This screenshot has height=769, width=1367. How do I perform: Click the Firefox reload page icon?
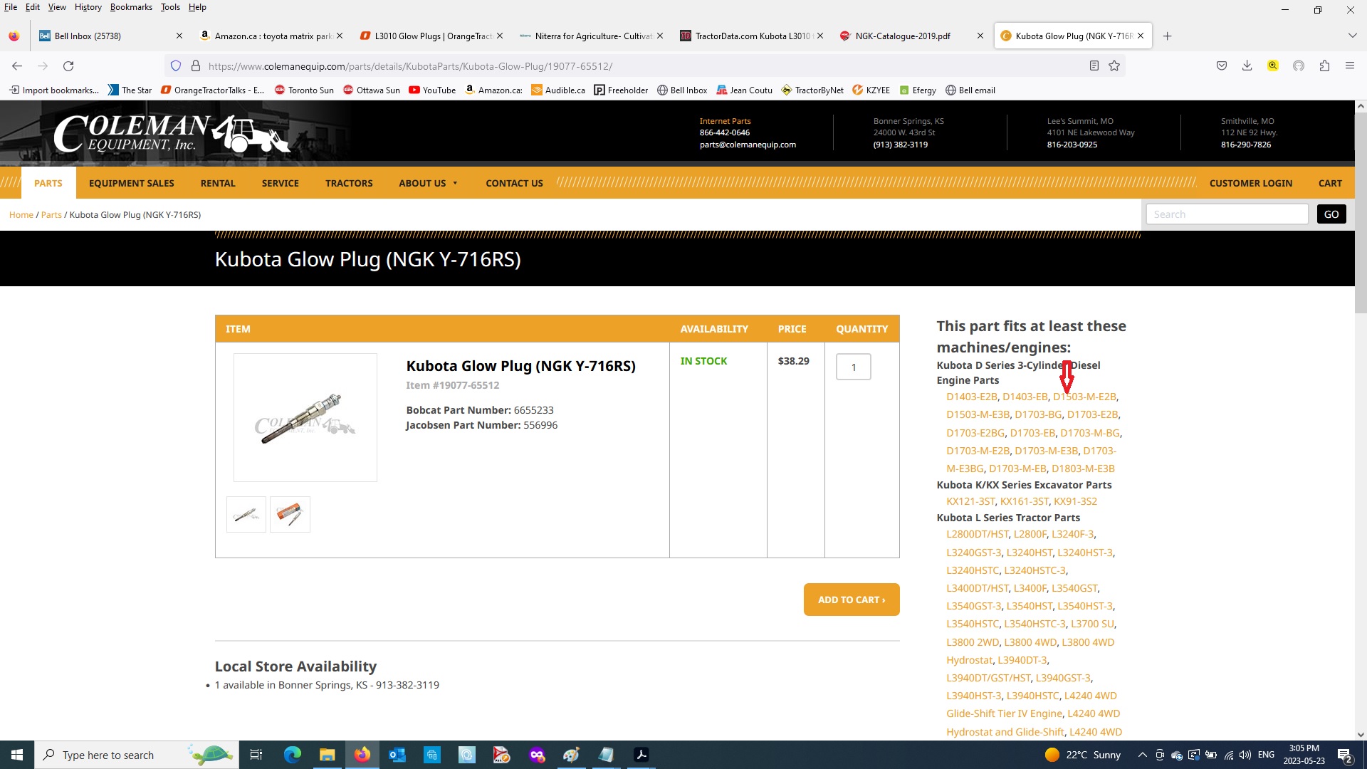(x=68, y=66)
